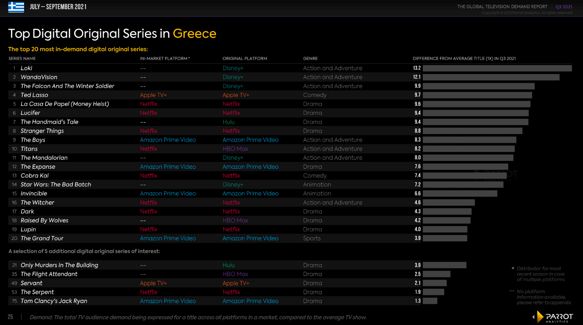Click 'The Falcon And The Winter Soldier'
The image size is (583, 325).
(x=67, y=86)
